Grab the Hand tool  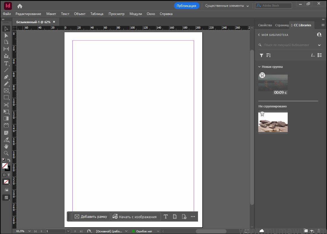6,146
